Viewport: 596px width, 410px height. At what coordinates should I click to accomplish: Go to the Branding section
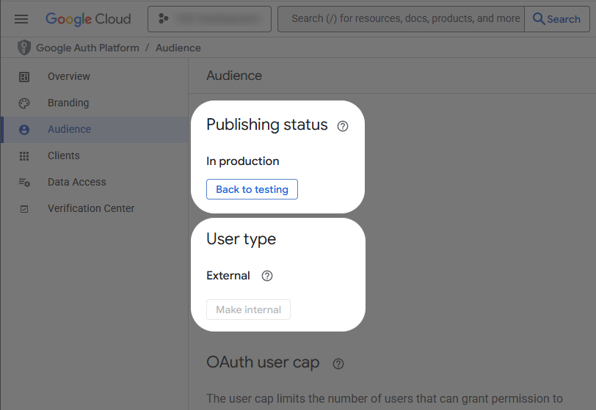point(68,103)
